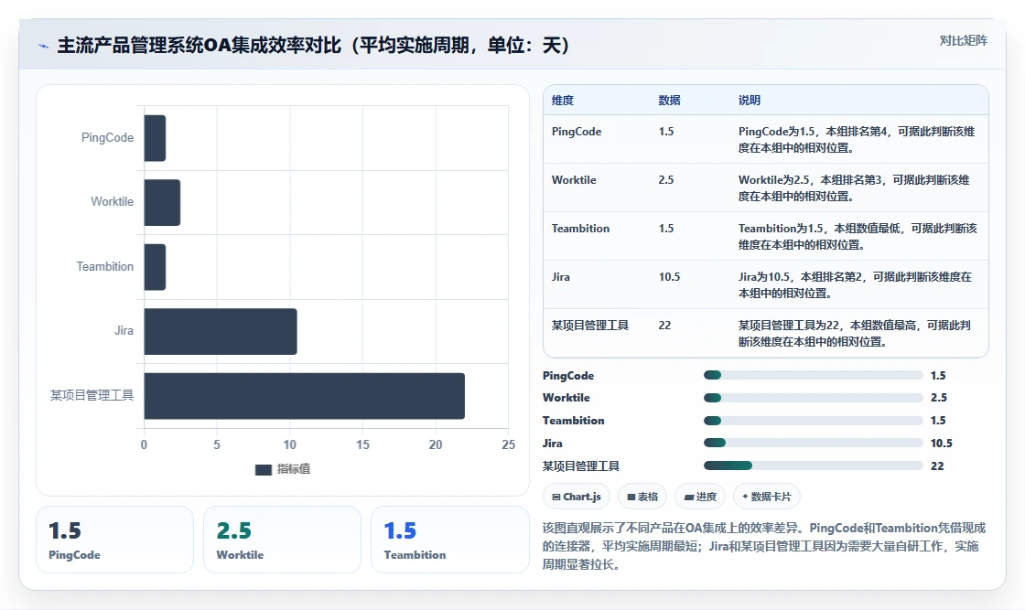The width and height of the screenshot is (1025, 610).
Task: Click the Teambition axis label in chart
Action: click(x=104, y=266)
